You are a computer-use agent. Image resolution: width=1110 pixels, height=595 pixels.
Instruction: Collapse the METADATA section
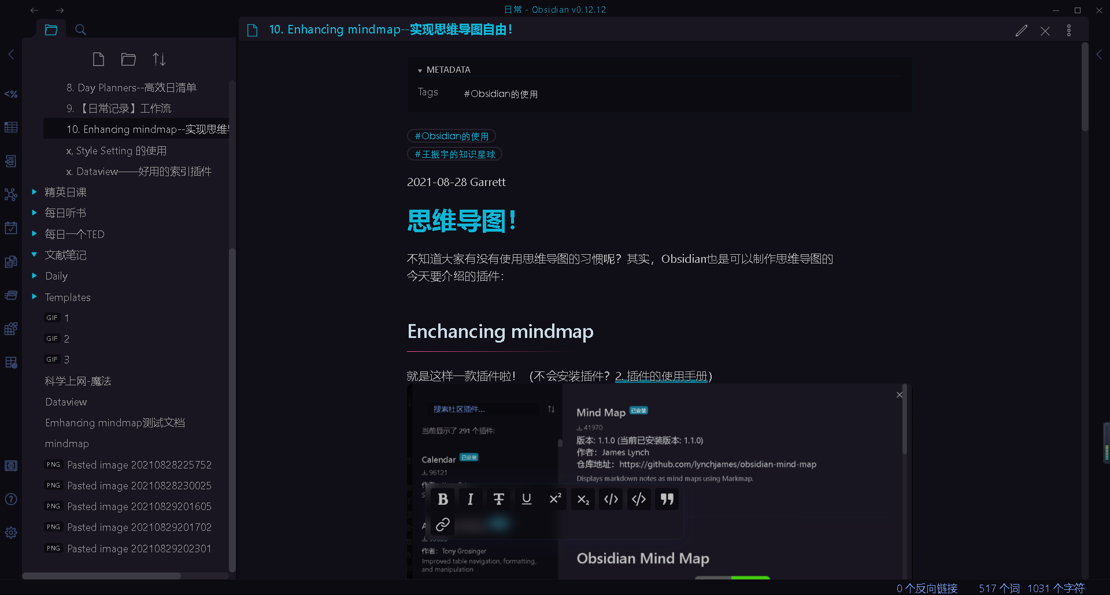click(x=420, y=69)
